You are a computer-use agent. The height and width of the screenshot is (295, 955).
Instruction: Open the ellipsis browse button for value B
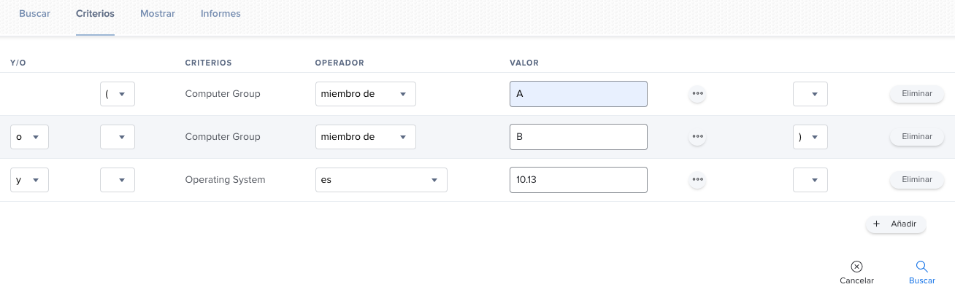[x=697, y=137]
